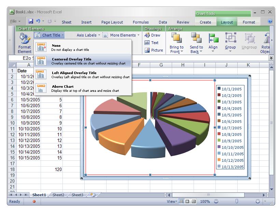Image resolution: width=280 pixels, height=212 pixels.
Task: Switch to Page Layout view icon
Action: [x=187, y=201]
